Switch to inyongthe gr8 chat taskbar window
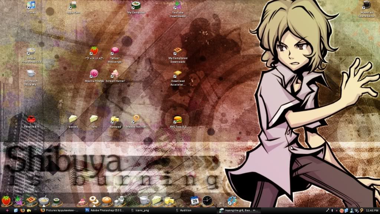Screen dimensions: 380x214 click(x=239, y=210)
